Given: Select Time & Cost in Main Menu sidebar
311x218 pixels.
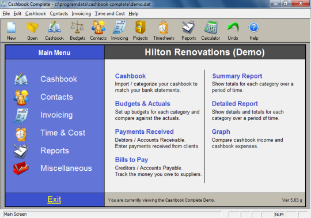Looking at the screenshot, I should [x=63, y=133].
